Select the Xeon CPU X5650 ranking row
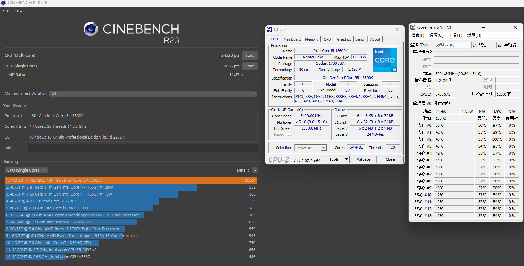 131,257
